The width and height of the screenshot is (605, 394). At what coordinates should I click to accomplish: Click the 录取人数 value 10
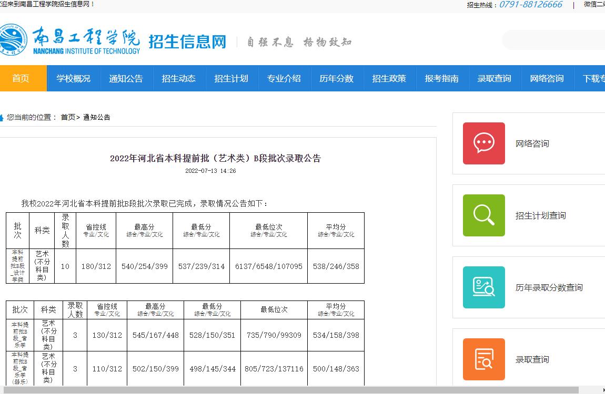(x=65, y=266)
